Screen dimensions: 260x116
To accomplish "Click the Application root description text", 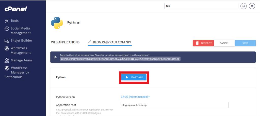I will point(84,112).
